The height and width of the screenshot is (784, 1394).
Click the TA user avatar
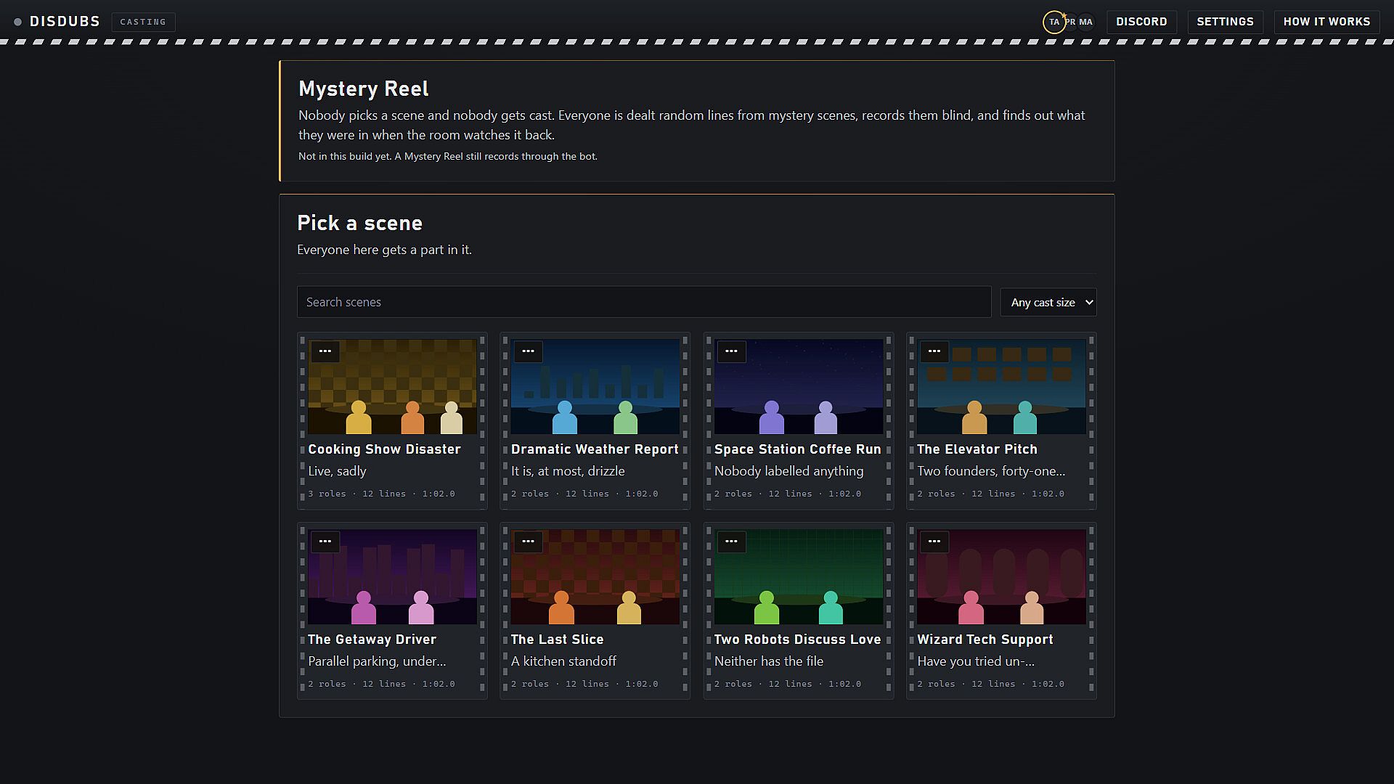pyautogui.click(x=1054, y=22)
